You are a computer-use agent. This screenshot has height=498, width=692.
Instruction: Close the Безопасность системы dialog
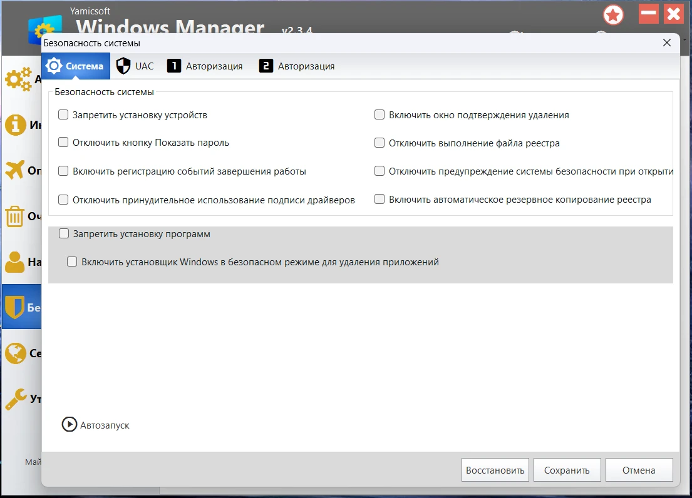click(x=667, y=43)
